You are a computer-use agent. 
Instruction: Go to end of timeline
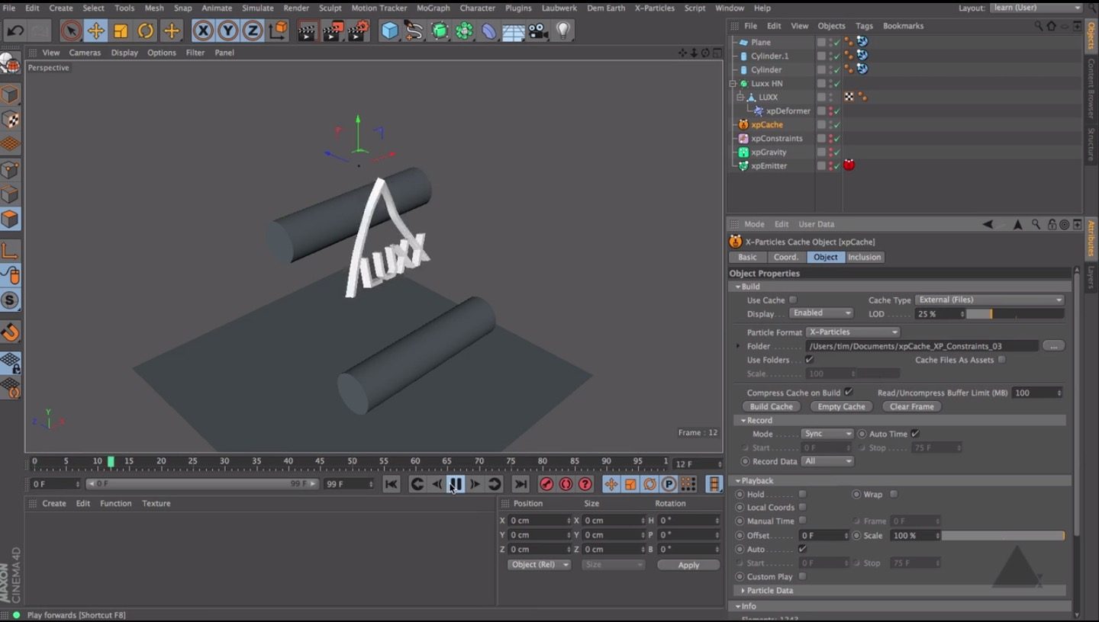click(x=520, y=484)
